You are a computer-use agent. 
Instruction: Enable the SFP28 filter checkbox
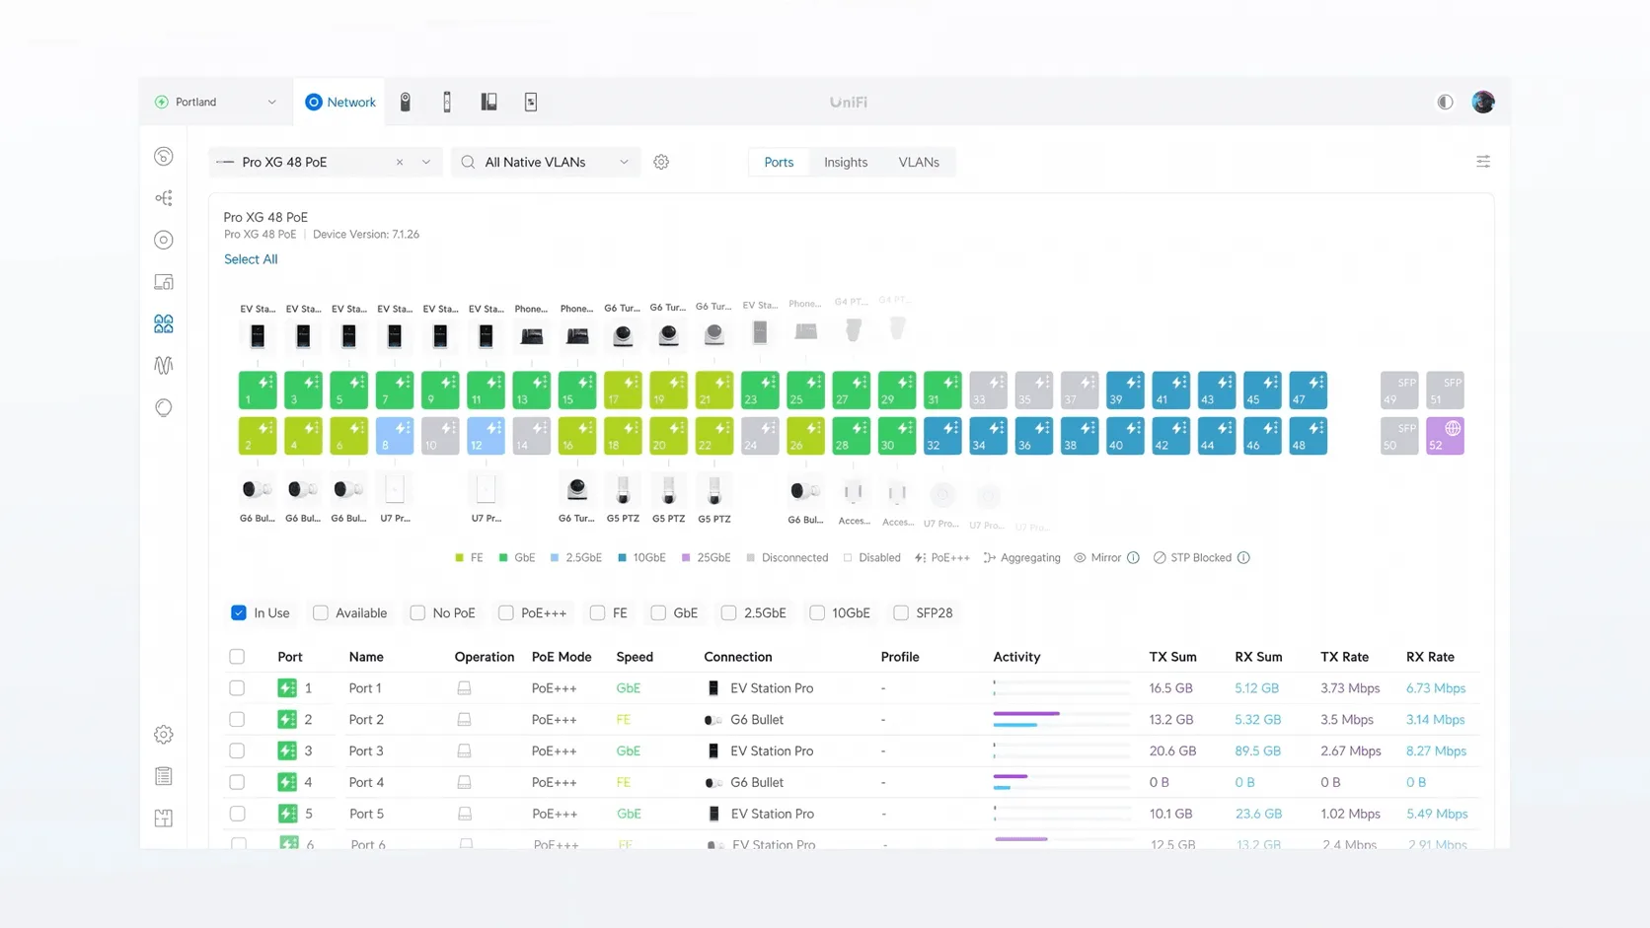[x=901, y=612]
